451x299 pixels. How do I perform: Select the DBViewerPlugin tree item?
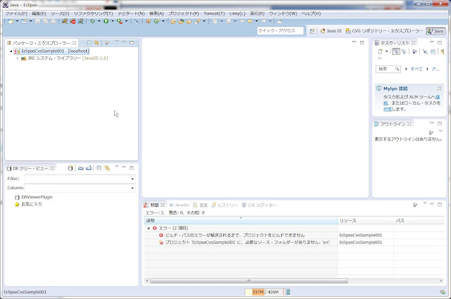coord(34,197)
